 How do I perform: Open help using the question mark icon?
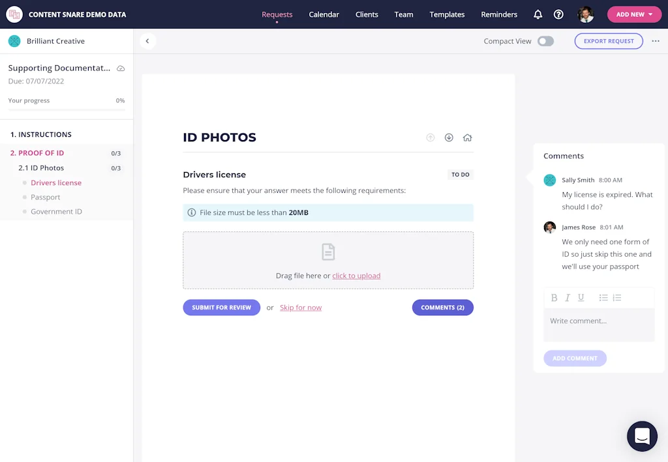pos(558,14)
